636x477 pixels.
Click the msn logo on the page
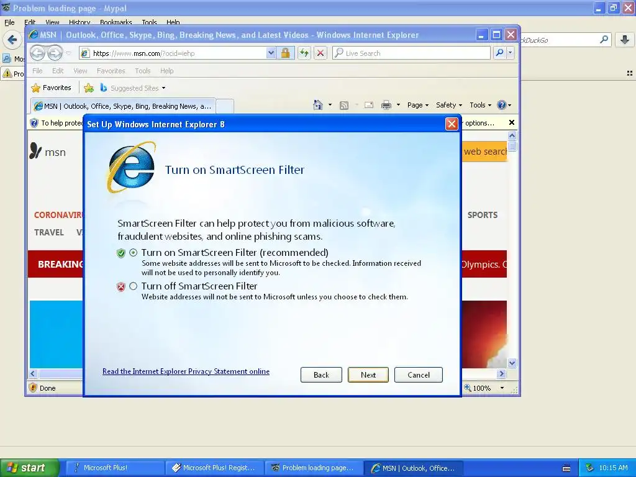click(x=48, y=152)
